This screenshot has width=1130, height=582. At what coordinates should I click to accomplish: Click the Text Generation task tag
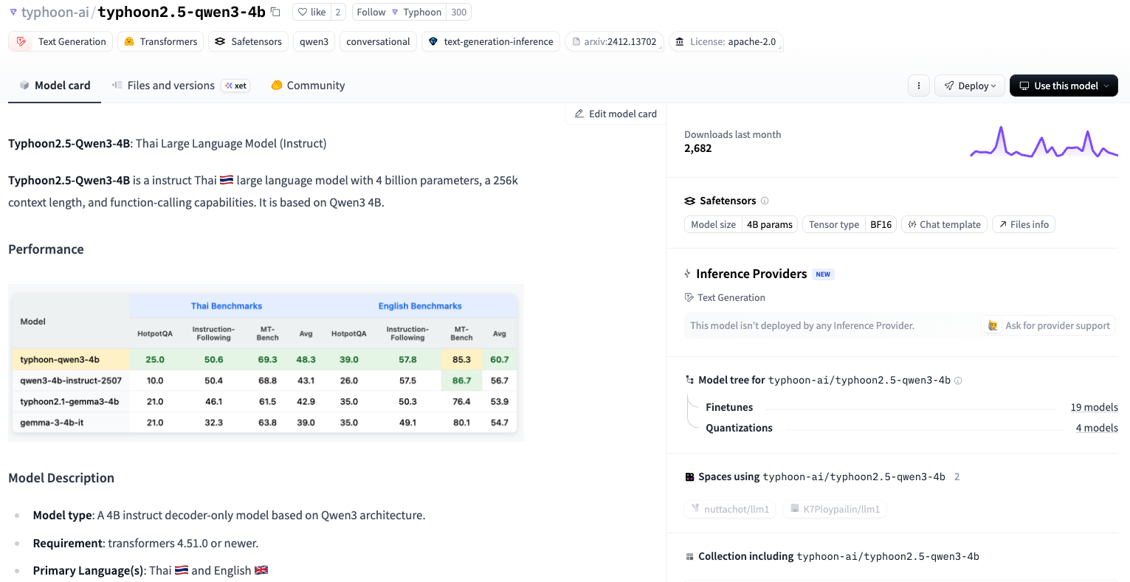point(61,41)
